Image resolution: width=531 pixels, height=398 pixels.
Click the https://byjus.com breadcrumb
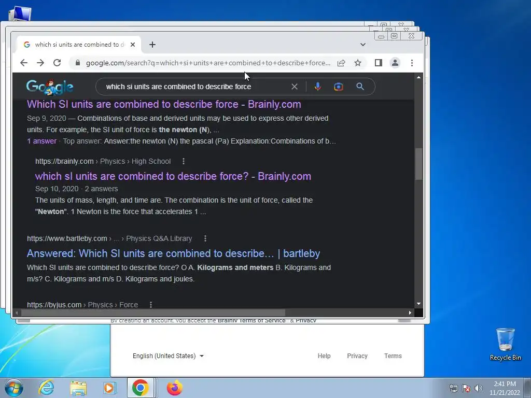coord(54,305)
